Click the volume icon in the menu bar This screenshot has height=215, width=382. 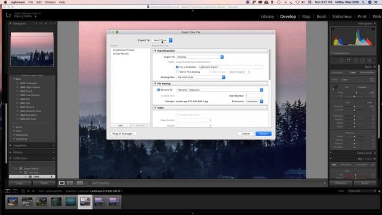[x=303, y=2]
